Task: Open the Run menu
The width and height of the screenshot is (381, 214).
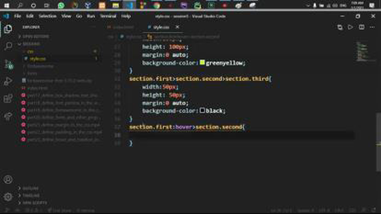Action: [91, 16]
